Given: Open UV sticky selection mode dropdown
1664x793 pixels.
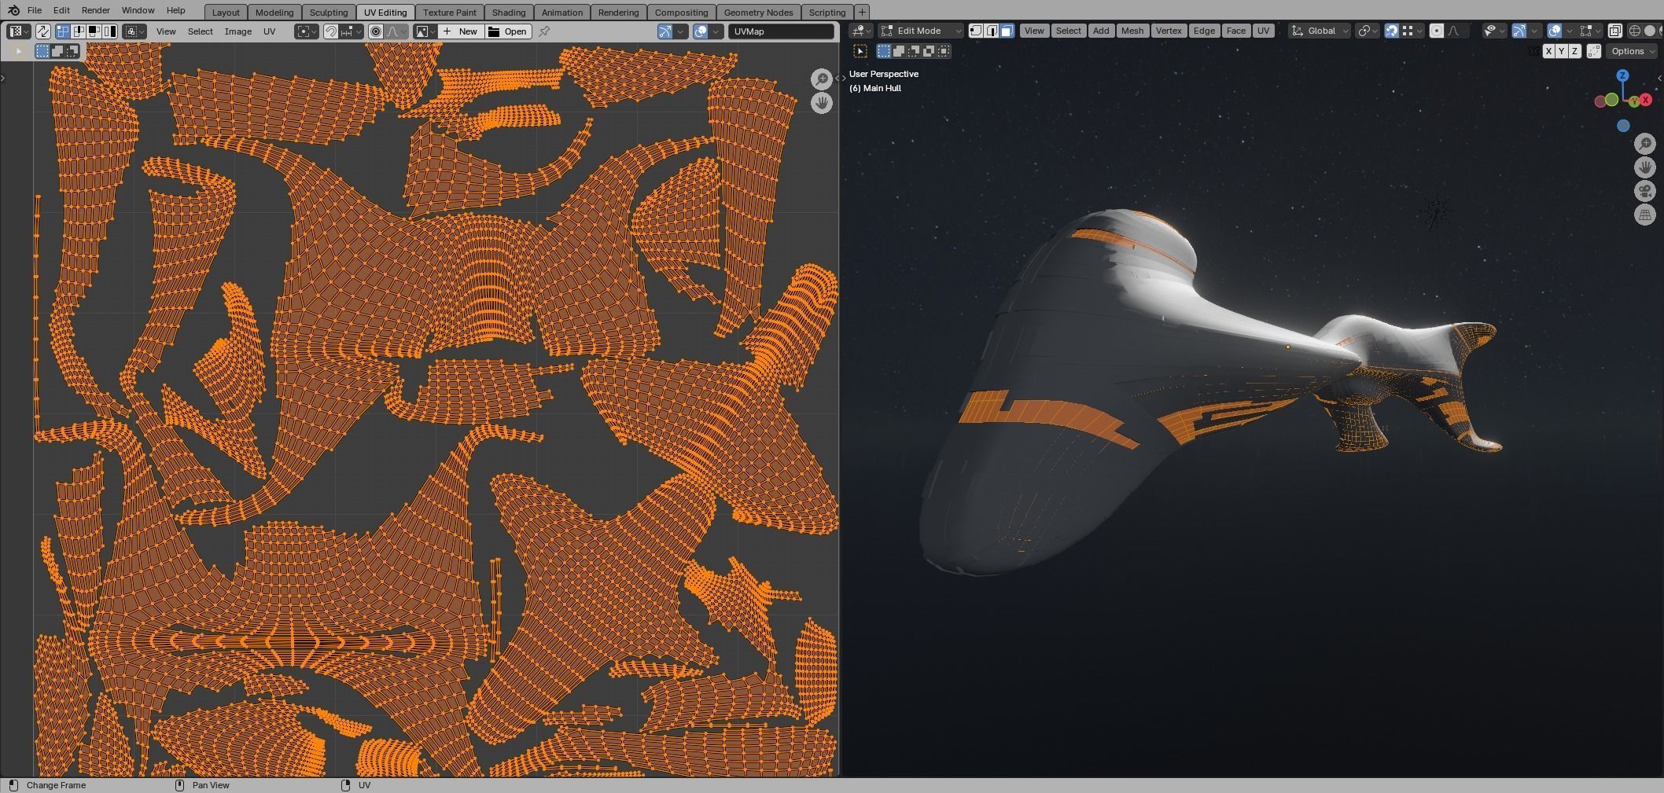Looking at the screenshot, I should 134,31.
